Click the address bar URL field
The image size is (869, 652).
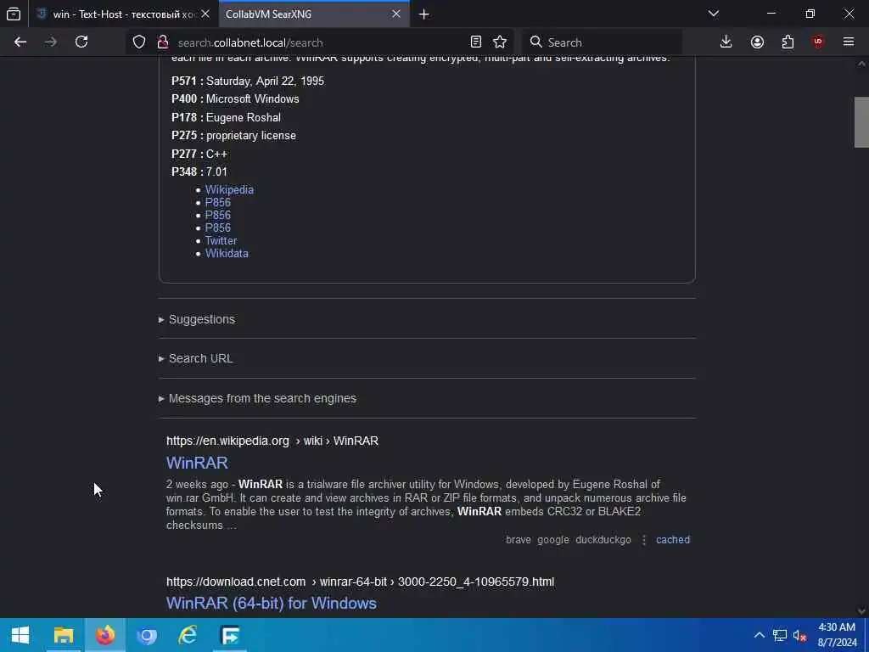coord(319,42)
